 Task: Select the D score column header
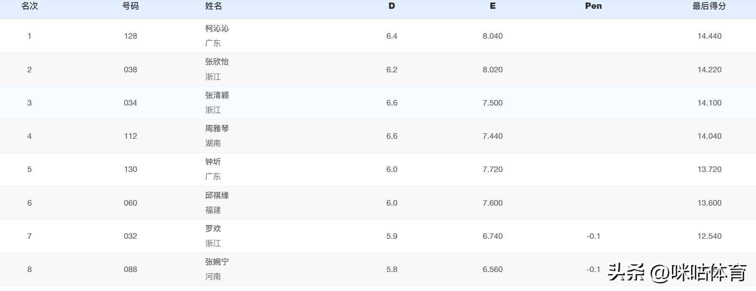coord(391,6)
